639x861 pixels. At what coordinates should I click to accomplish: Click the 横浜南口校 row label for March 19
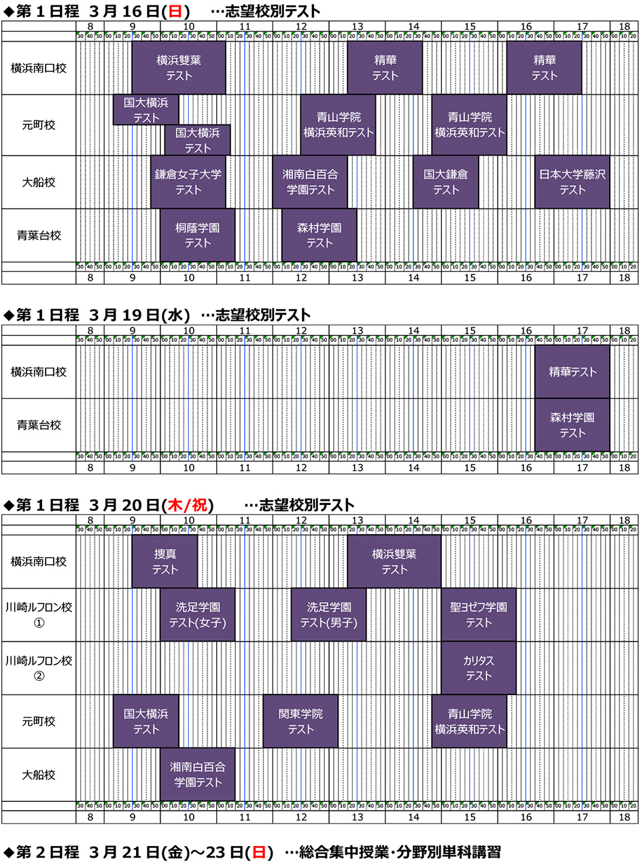[39, 372]
